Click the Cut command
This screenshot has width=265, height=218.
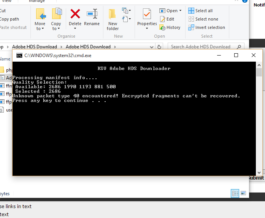coord(3,11)
